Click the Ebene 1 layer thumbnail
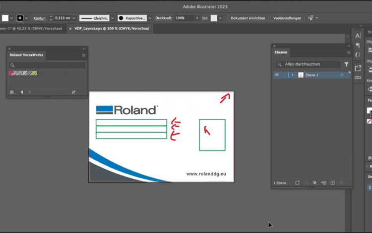 point(301,75)
